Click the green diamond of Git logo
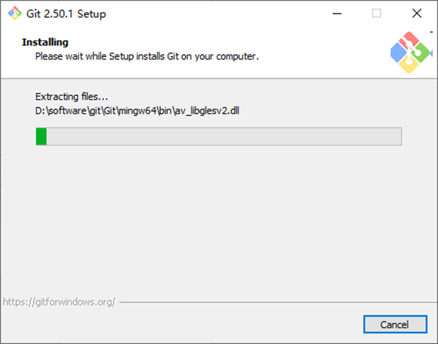 coord(422,53)
